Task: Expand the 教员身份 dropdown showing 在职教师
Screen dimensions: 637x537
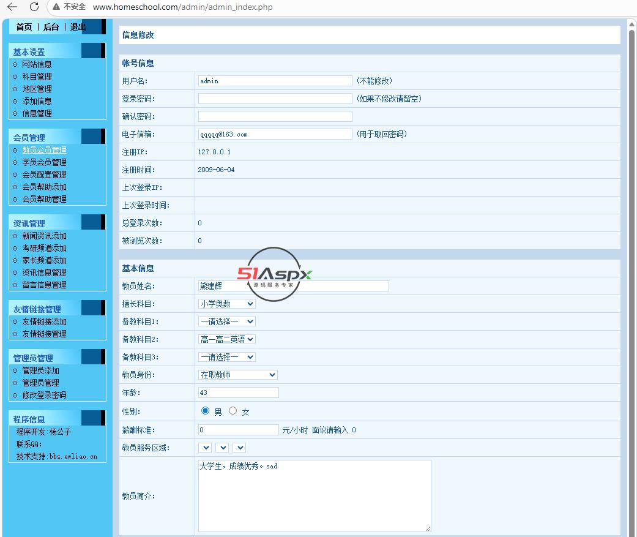Action: click(237, 375)
